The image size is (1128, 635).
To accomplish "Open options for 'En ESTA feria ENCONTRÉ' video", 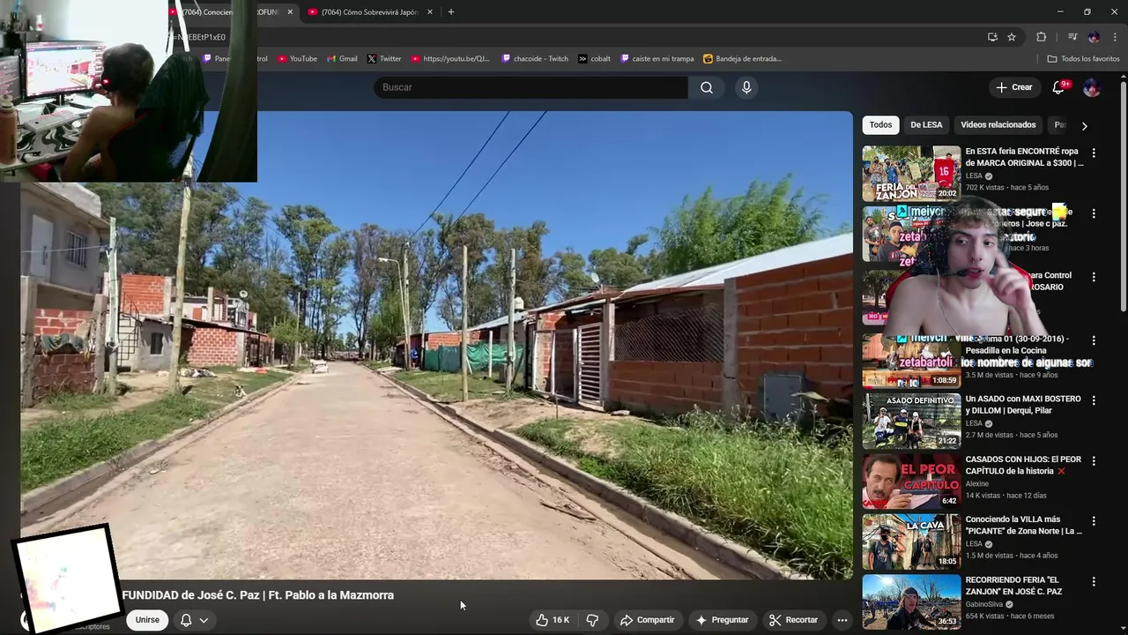I will click(x=1094, y=153).
